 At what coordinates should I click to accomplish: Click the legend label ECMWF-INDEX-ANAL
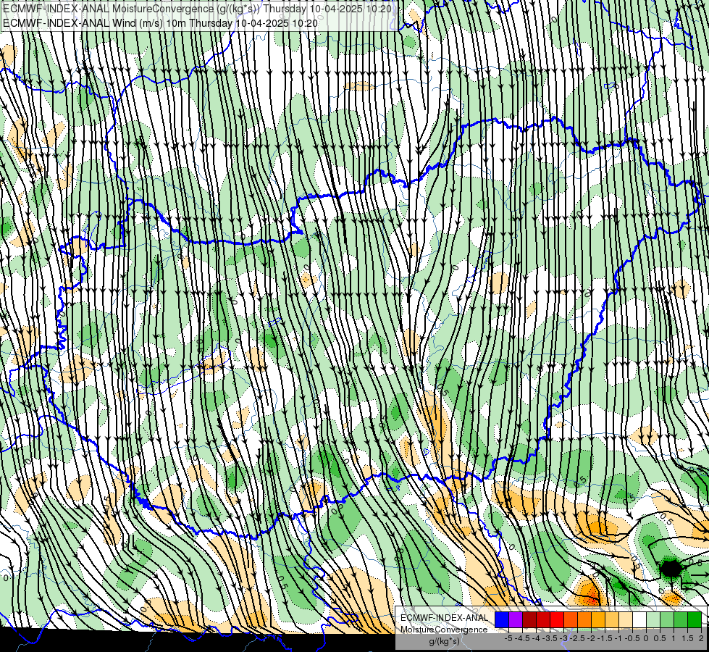pyautogui.click(x=445, y=618)
